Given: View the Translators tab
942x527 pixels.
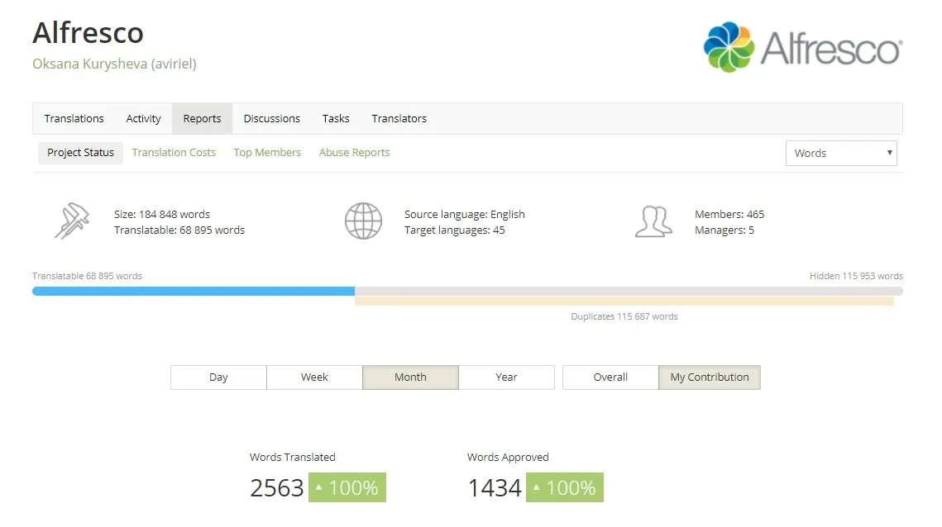Looking at the screenshot, I should [399, 118].
